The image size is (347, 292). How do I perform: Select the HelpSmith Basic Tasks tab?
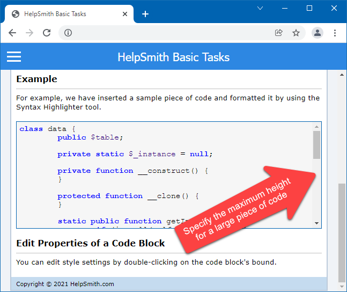tap(69, 14)
